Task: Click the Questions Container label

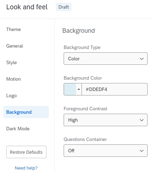Action: point(85,139)
